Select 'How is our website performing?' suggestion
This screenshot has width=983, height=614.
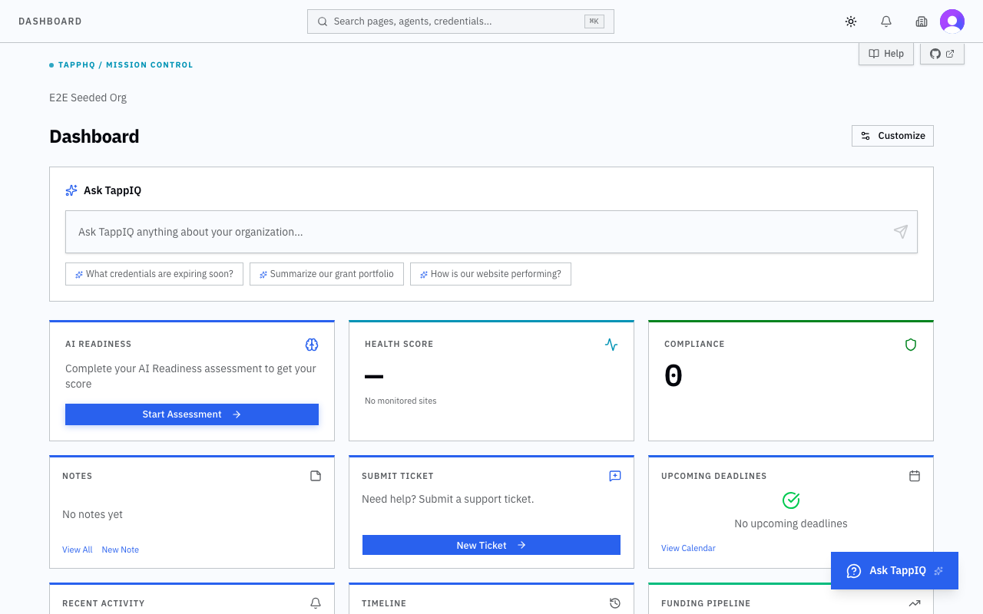click(x=491, y=274)
